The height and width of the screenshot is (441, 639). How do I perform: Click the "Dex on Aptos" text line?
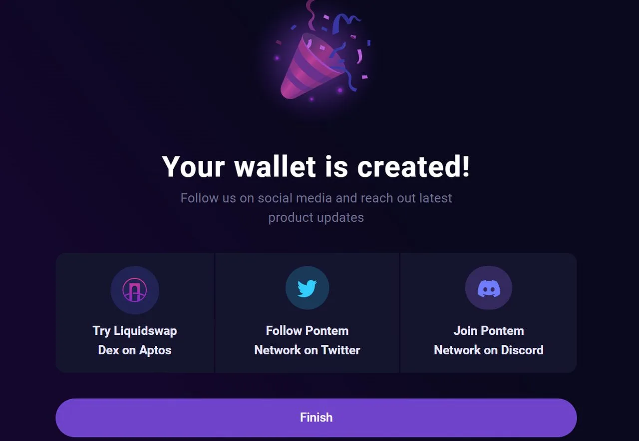(x=135, y=350)
